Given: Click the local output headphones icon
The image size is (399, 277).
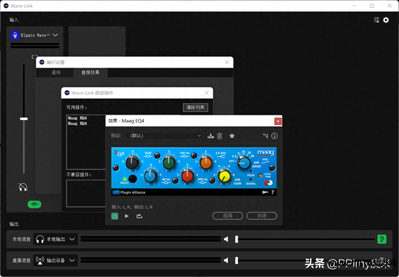Looking at the screenshot, I should point(40,239).
